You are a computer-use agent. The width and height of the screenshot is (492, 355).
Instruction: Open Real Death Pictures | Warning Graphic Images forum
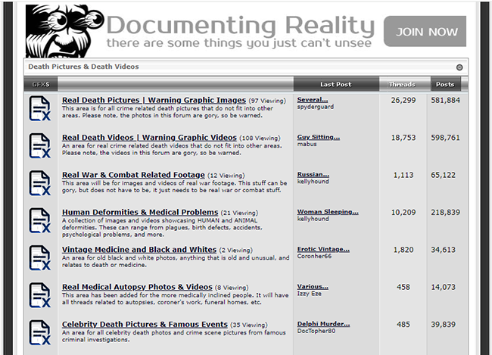click(x=154, y=100)
